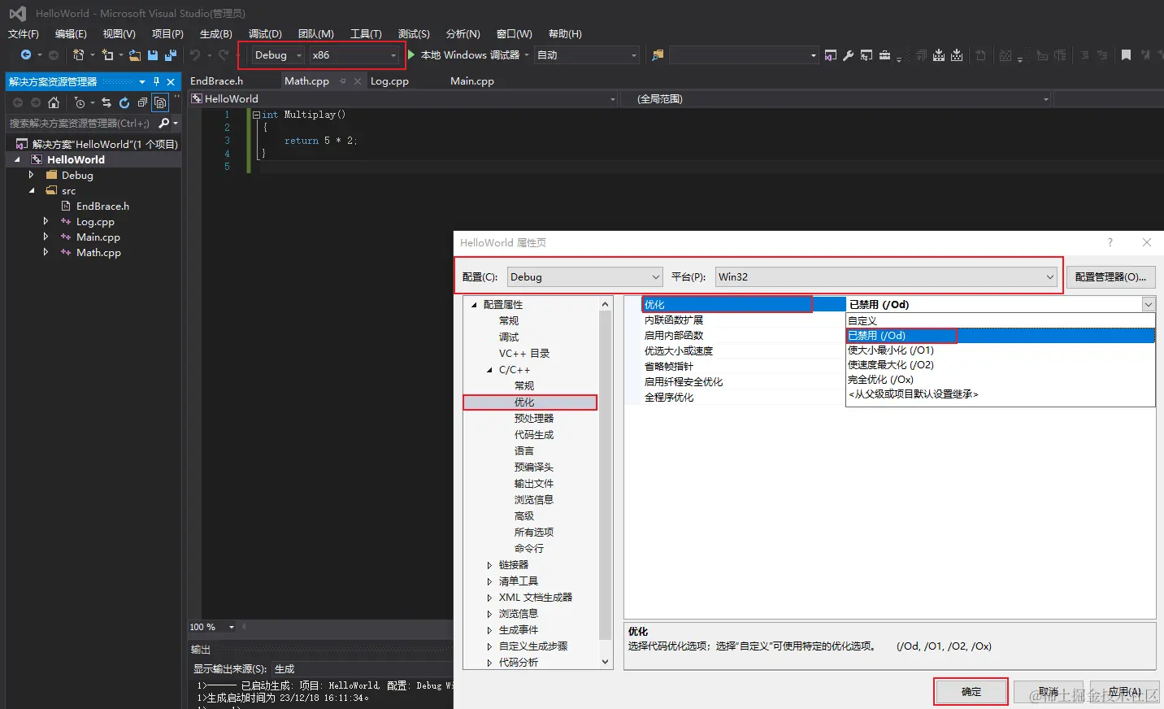Click the sync with active document icon
This screenshot has height=709, width=1164.
[106, 102]
